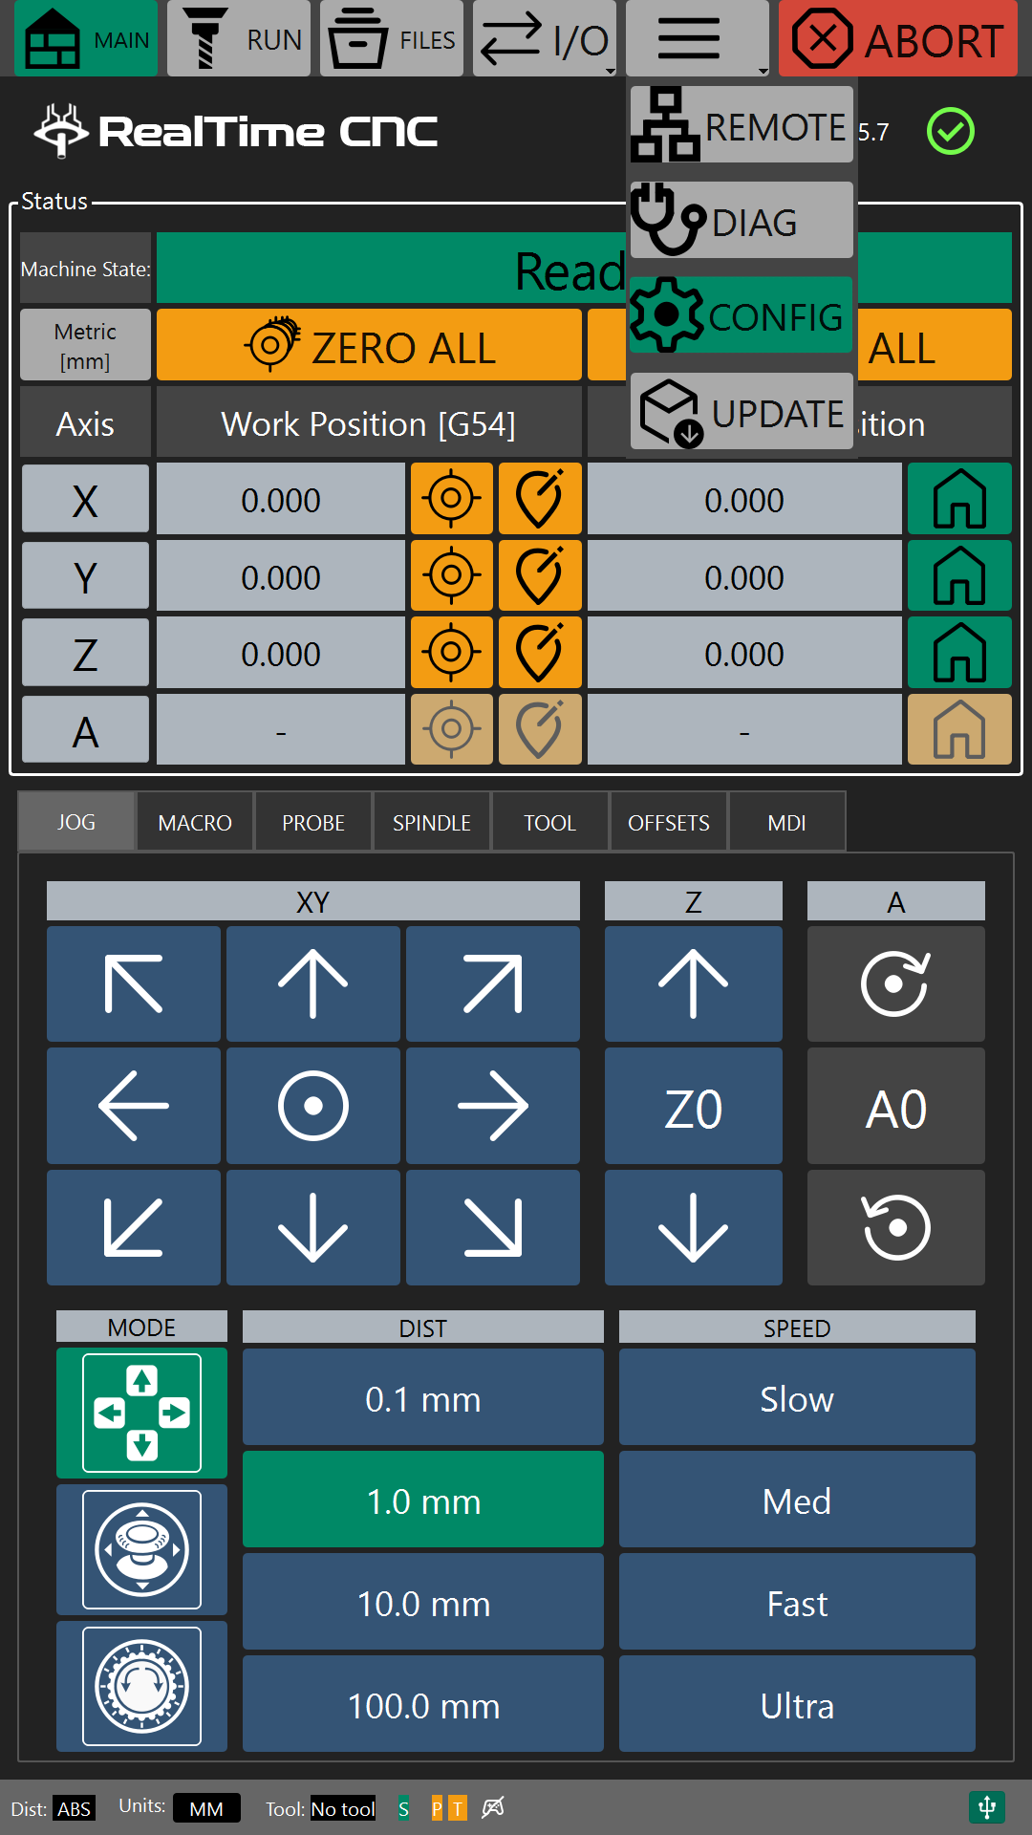The image size is (1032, 1835).
Task: Set jog speed to Fast
Action: pos(796,1603)
